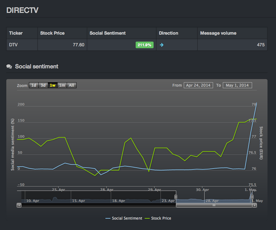Click the From date field Apr 24, 2014
Screen dimensions: 276x230
point(199,85)
